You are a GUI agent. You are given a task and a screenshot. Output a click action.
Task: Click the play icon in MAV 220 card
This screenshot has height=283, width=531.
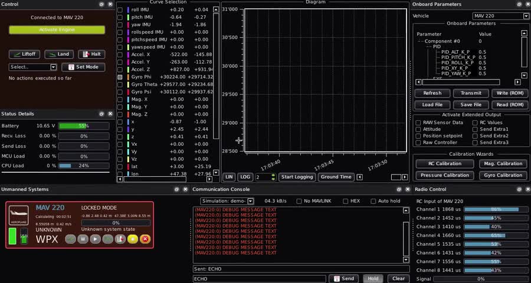coord(95,239)
